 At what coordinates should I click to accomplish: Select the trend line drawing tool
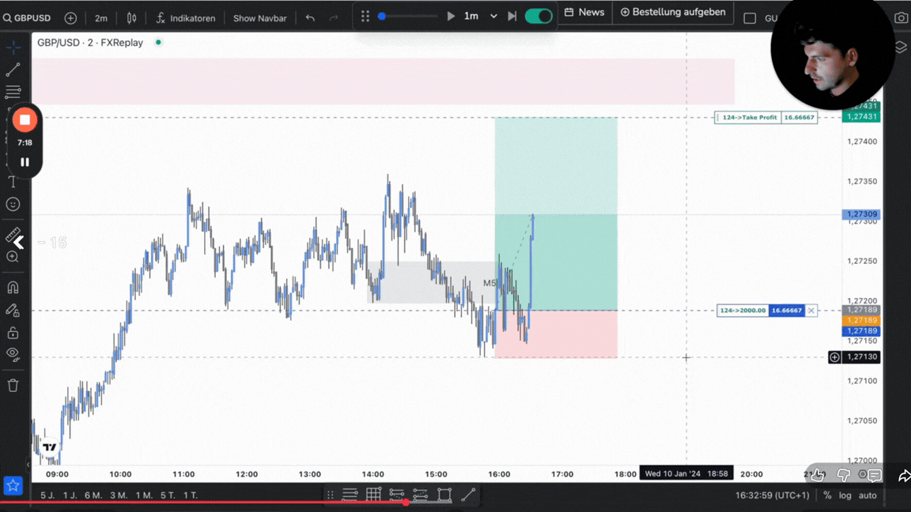13,70
